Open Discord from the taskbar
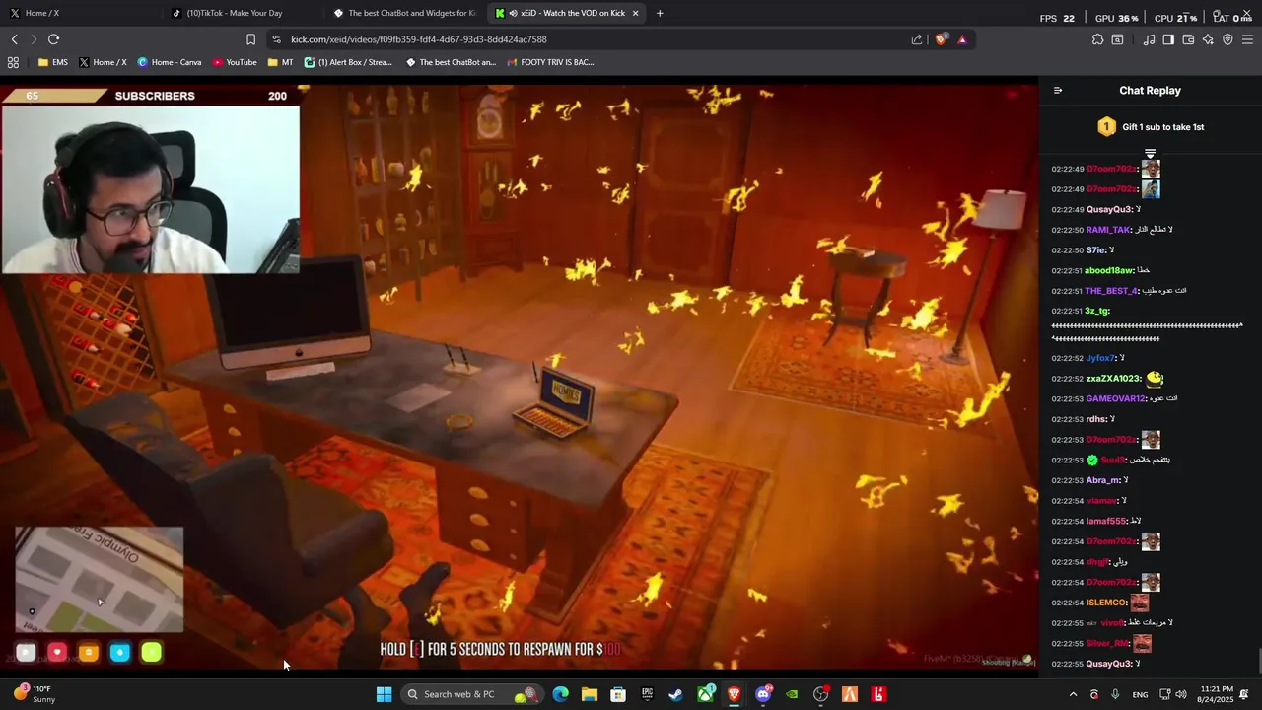Screen dimensions: 1262x710 (x=763, y=694)
